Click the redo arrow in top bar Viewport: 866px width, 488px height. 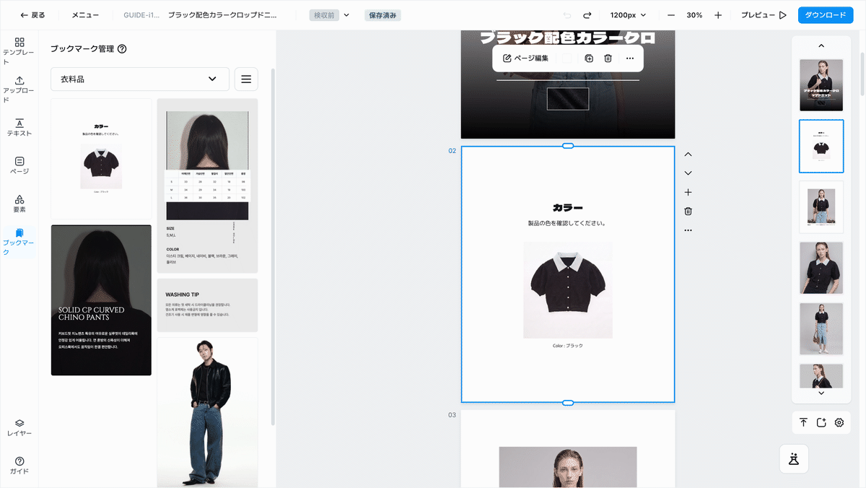[x=587, y=15]
